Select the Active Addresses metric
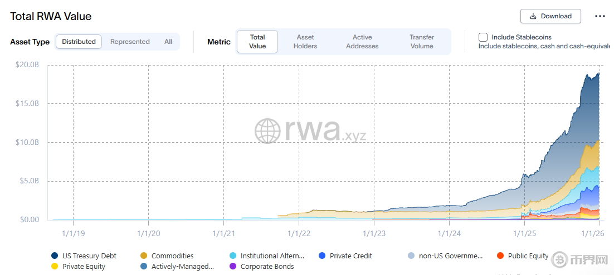 coord(362,42)
